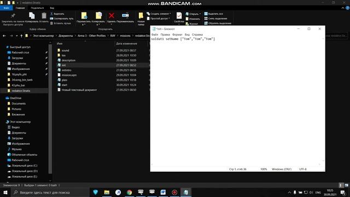
Task: Select the 'mission.sqm' file
Action: [x=69, y=75]
